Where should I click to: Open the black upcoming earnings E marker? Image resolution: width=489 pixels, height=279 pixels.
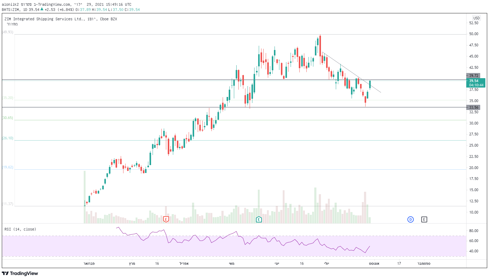(424, 219)
